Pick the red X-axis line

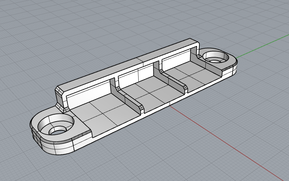tap(229, 143)
